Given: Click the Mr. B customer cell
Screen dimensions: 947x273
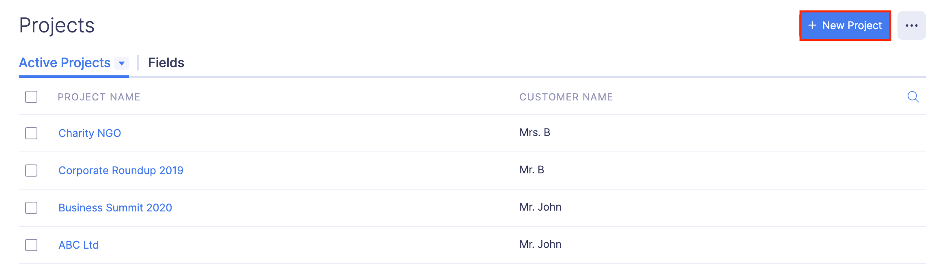Looking at the screenshot, I should coord(532,170).
